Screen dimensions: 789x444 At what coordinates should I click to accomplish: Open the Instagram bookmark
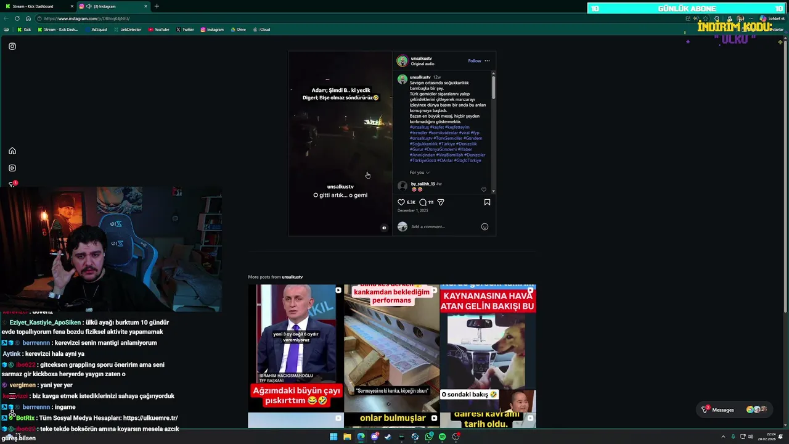coord(212,30)
